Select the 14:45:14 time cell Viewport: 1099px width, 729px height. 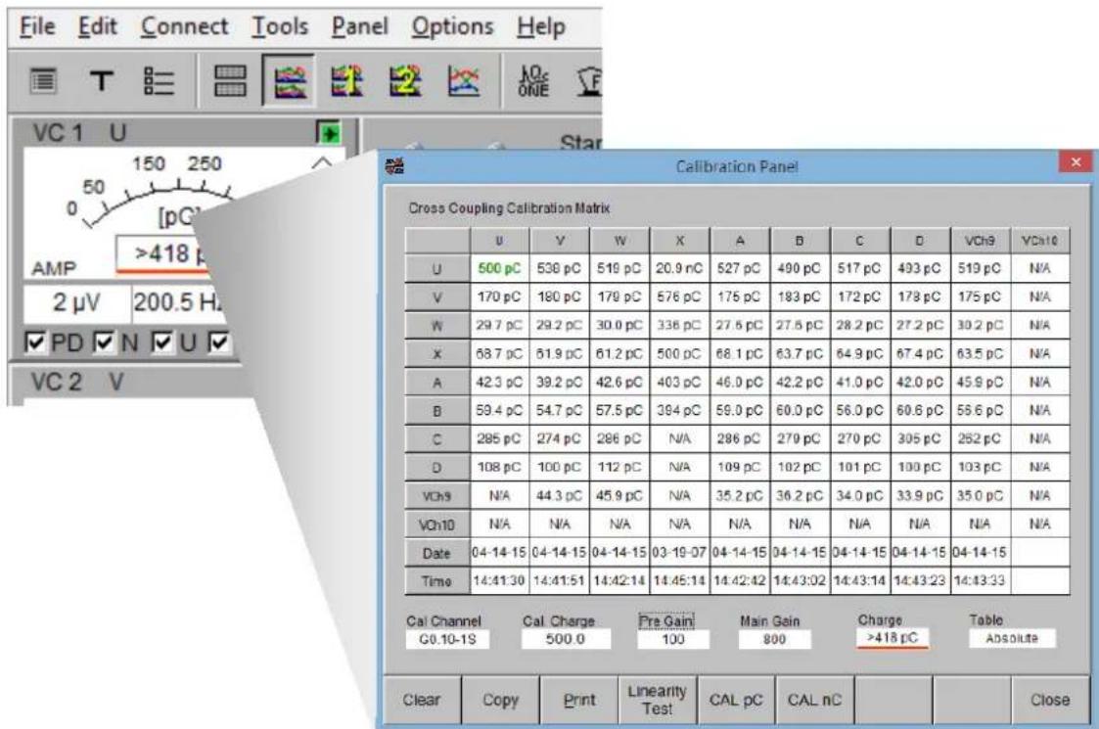click(679, 581)
